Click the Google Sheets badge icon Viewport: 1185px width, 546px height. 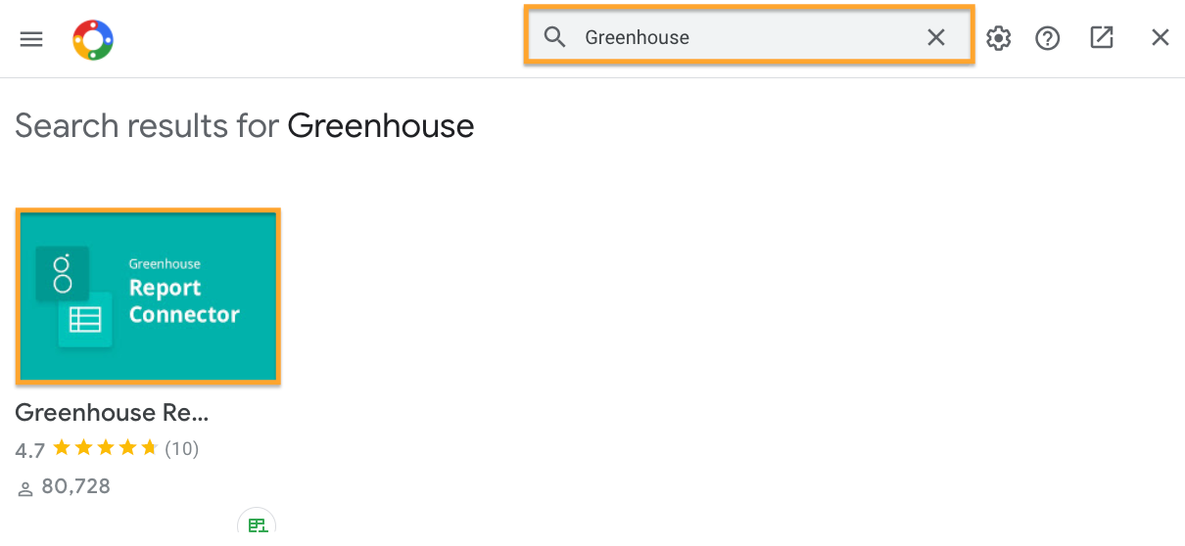click(x=257, y=526)
